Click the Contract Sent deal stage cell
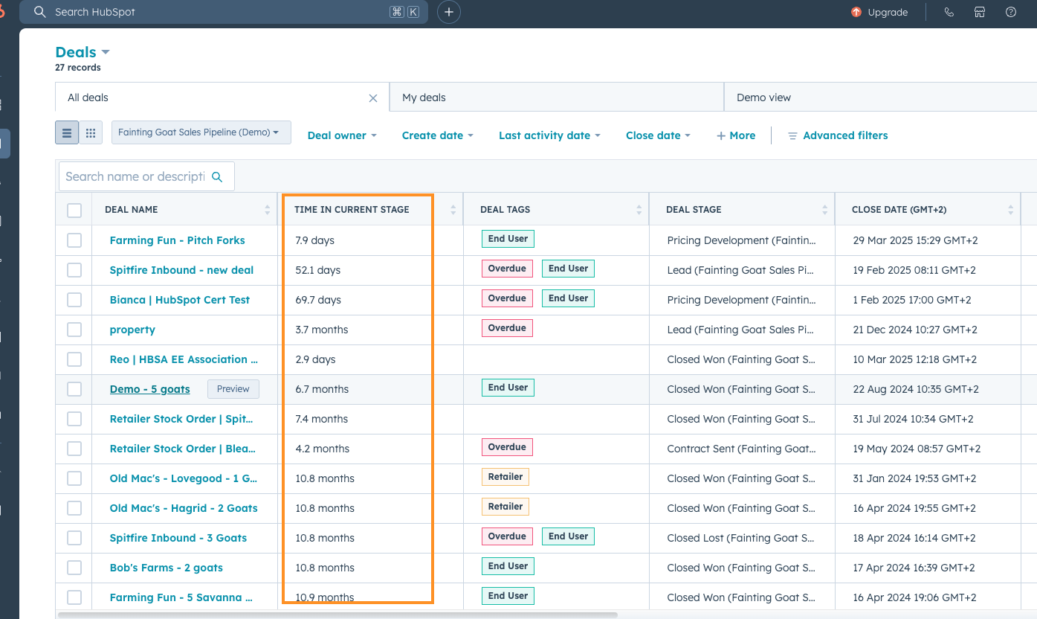This screenshot has height=619, width=1037. pos(741,449)
